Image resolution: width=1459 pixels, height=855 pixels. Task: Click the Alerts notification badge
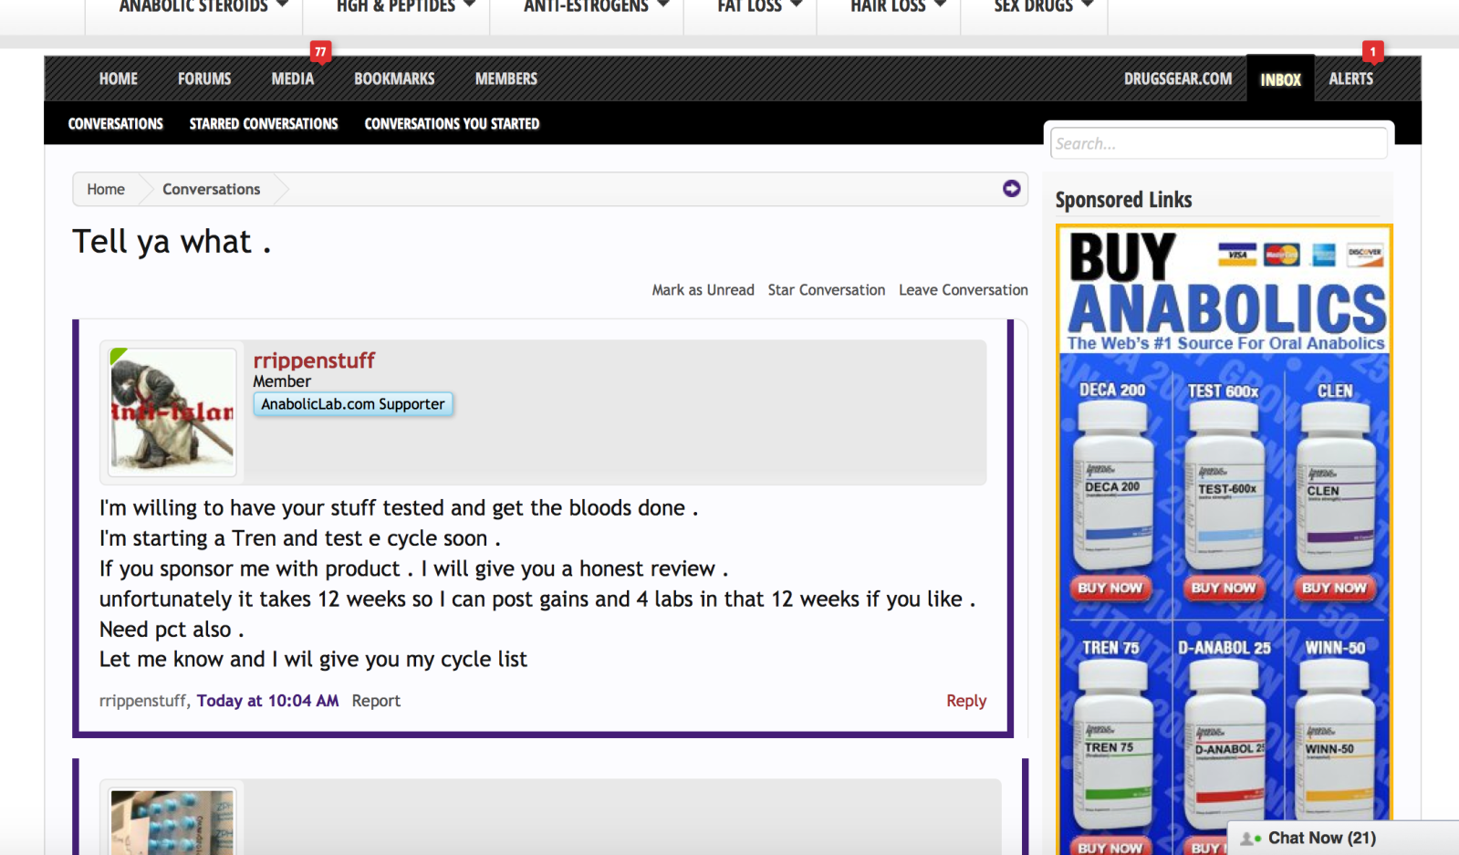coord(1372,52)
